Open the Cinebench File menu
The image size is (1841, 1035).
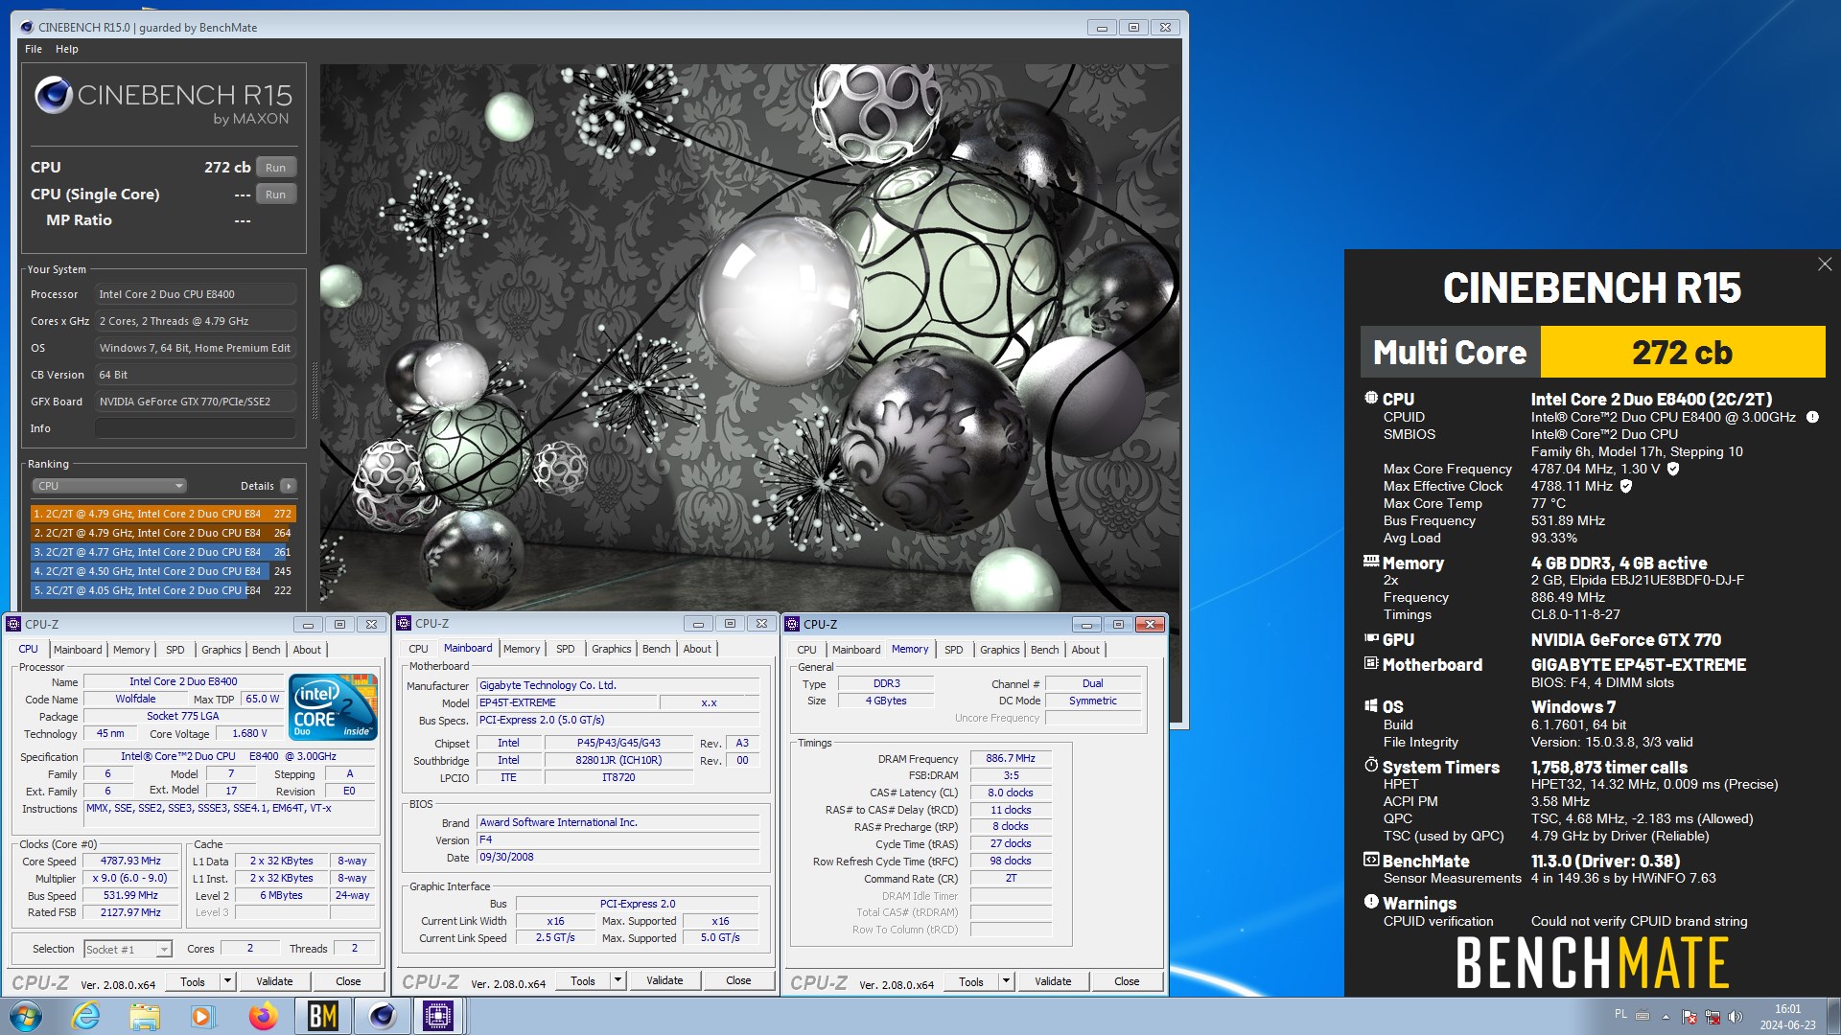(34, 49)
